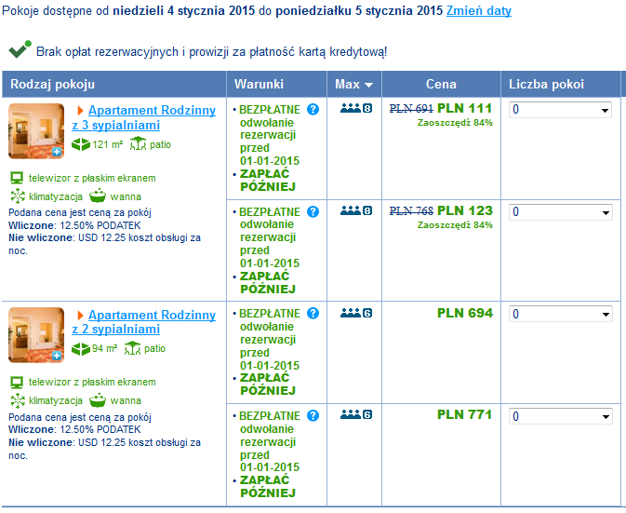
Task: Open Apartament Rodzinny z 2 sypialniami link
Action: coord(144,322)
